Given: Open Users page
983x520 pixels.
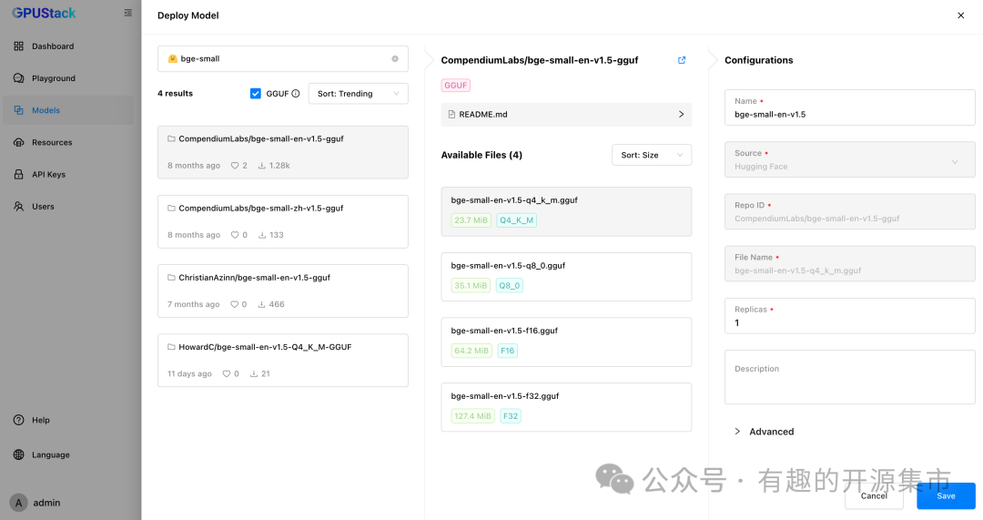Looking at the screenshot, I should pos(67,207).
